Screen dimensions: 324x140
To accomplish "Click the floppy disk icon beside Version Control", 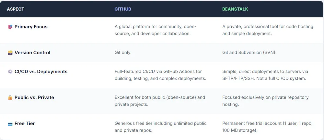I will 10,53.
